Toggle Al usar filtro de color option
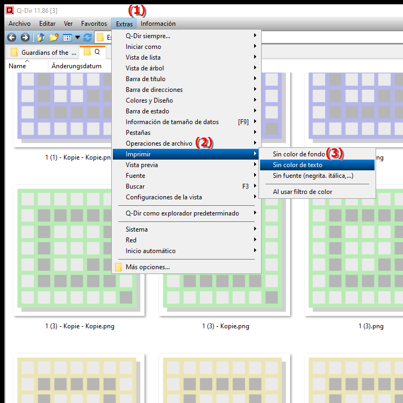 pyautogui.click(x=317, y=192)
